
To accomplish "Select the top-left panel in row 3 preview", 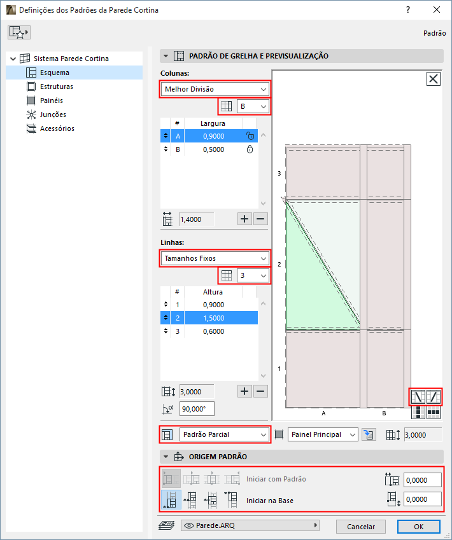I will 323,174.
